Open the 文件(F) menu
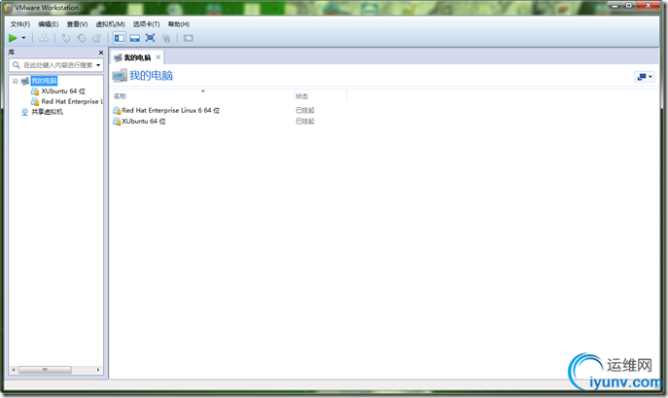Image resolution: width=668 pixels, height=398 pixels. point(20,24)
